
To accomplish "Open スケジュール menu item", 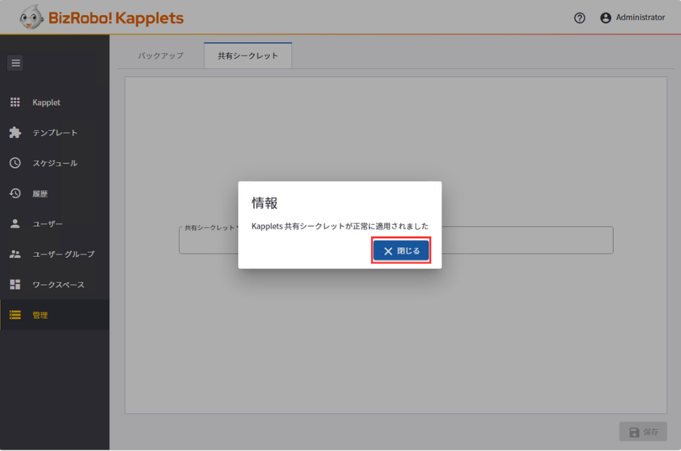I will pos(54,163).
